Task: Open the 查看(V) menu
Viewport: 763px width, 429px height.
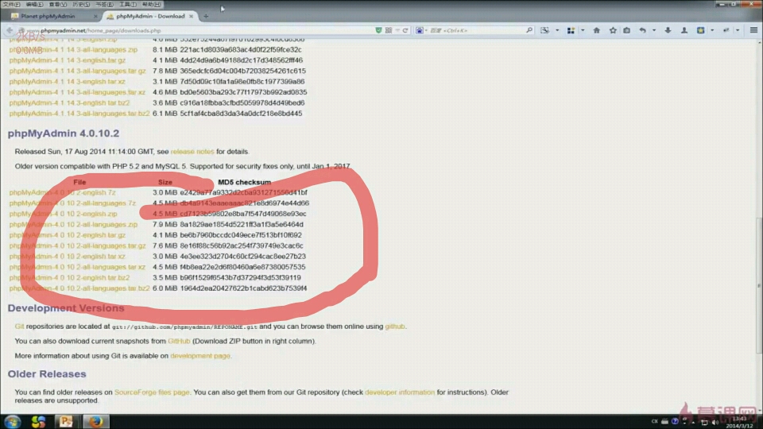Action: click(57, 5)
